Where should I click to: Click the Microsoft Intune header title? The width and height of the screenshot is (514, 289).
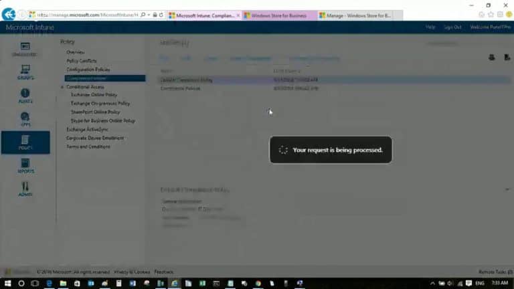[30, 27]
